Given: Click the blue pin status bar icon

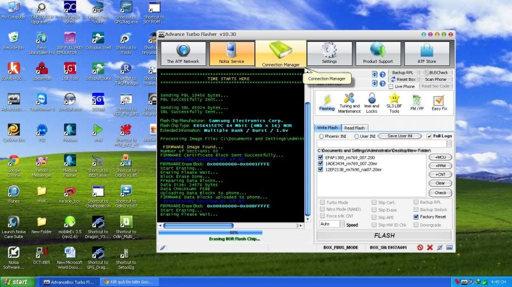Looking at the screenshot, I should coord(440,248).
